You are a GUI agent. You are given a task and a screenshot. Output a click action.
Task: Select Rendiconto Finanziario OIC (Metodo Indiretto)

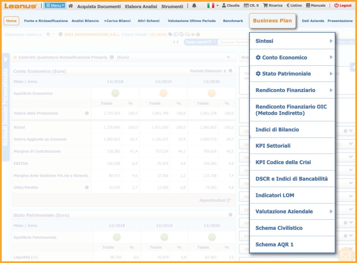tap(292, 110)
